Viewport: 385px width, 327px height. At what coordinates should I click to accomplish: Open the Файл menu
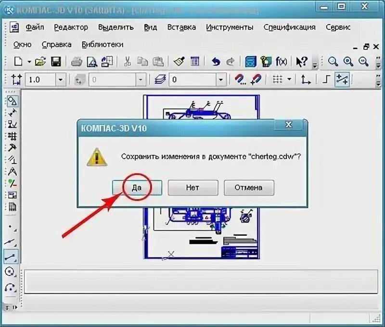click(x=35, y=27)
